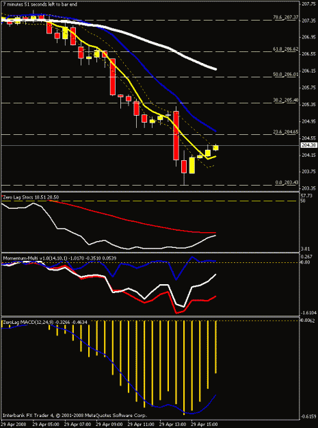Click the -0.6159 MACD scale value
The height and width of the screenshot is (428, 318).
[309, 416]
